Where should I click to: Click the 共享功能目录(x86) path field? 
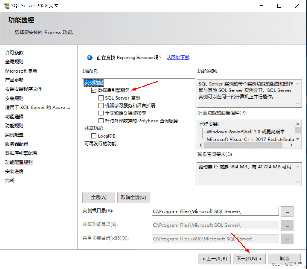pos(215,239)
